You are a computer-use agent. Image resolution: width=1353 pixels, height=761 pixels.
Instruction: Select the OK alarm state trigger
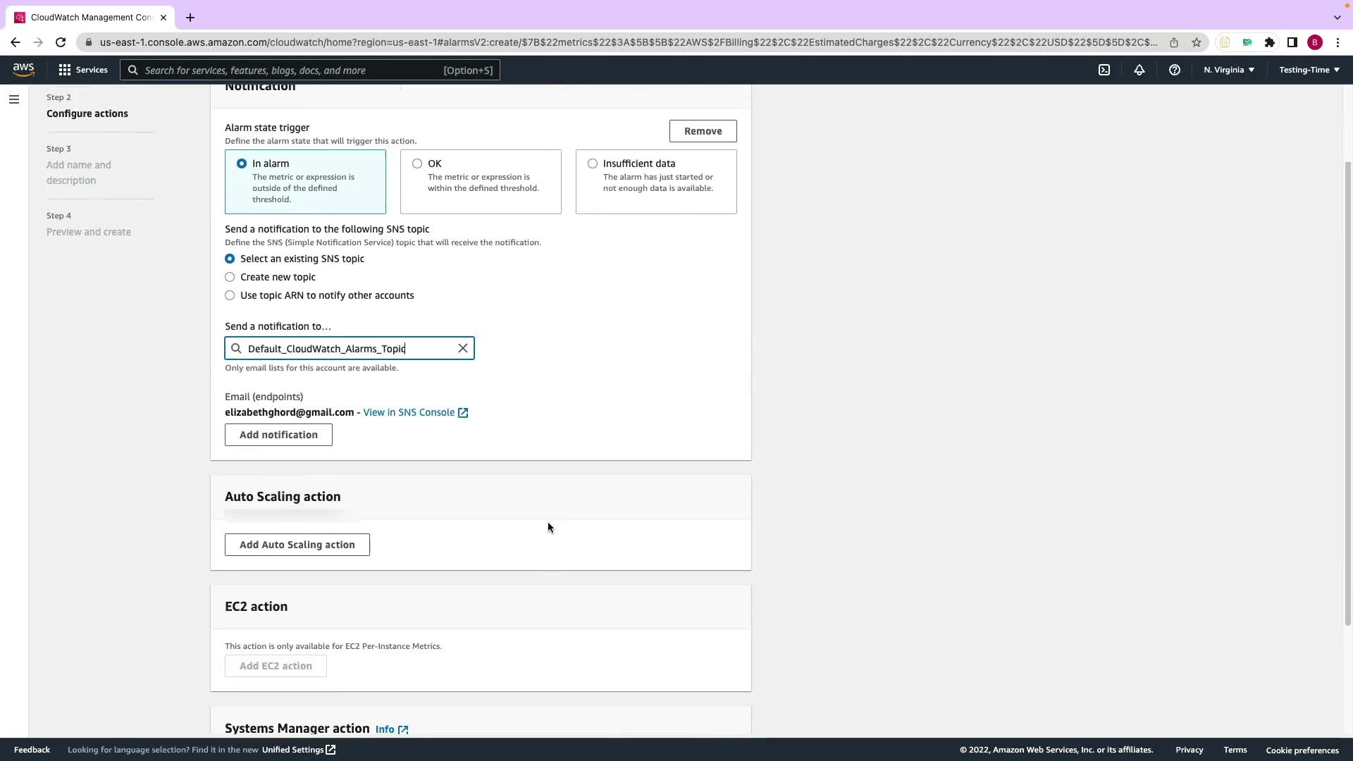(417, 163)
